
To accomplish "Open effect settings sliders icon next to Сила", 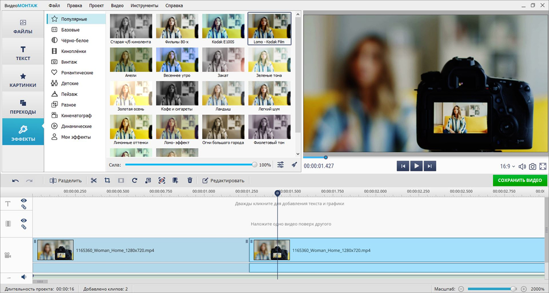I will (281, 165).
